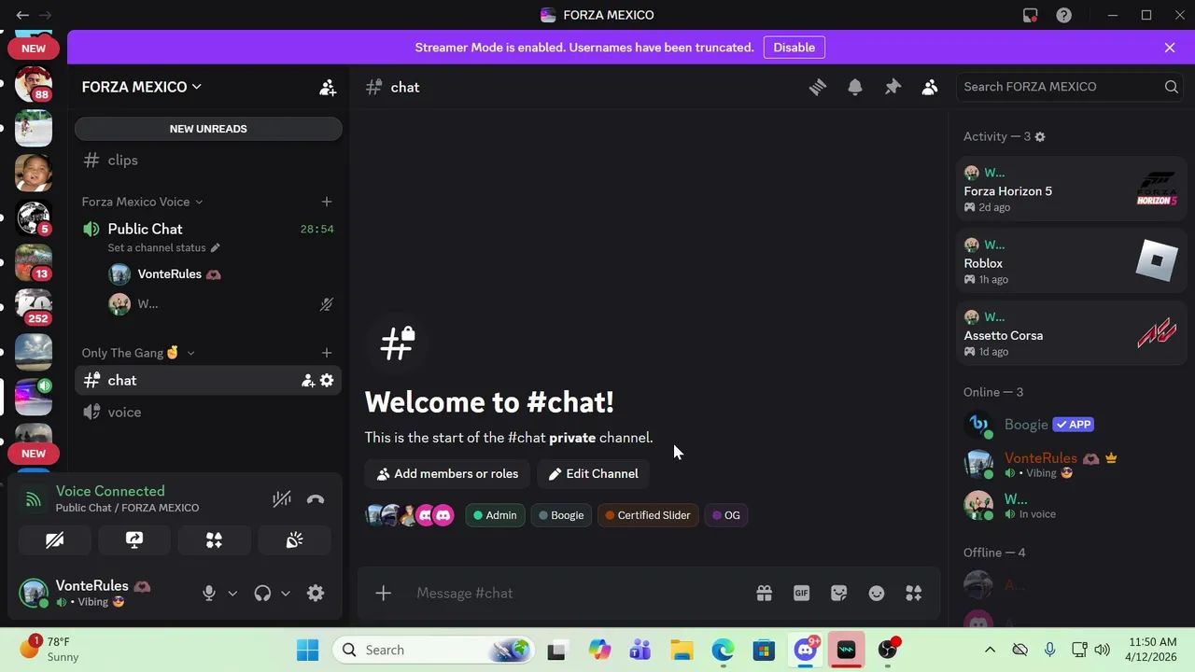Select the Certified Slider role tag
1195x672 pixels.
click(x=647, y=515)
